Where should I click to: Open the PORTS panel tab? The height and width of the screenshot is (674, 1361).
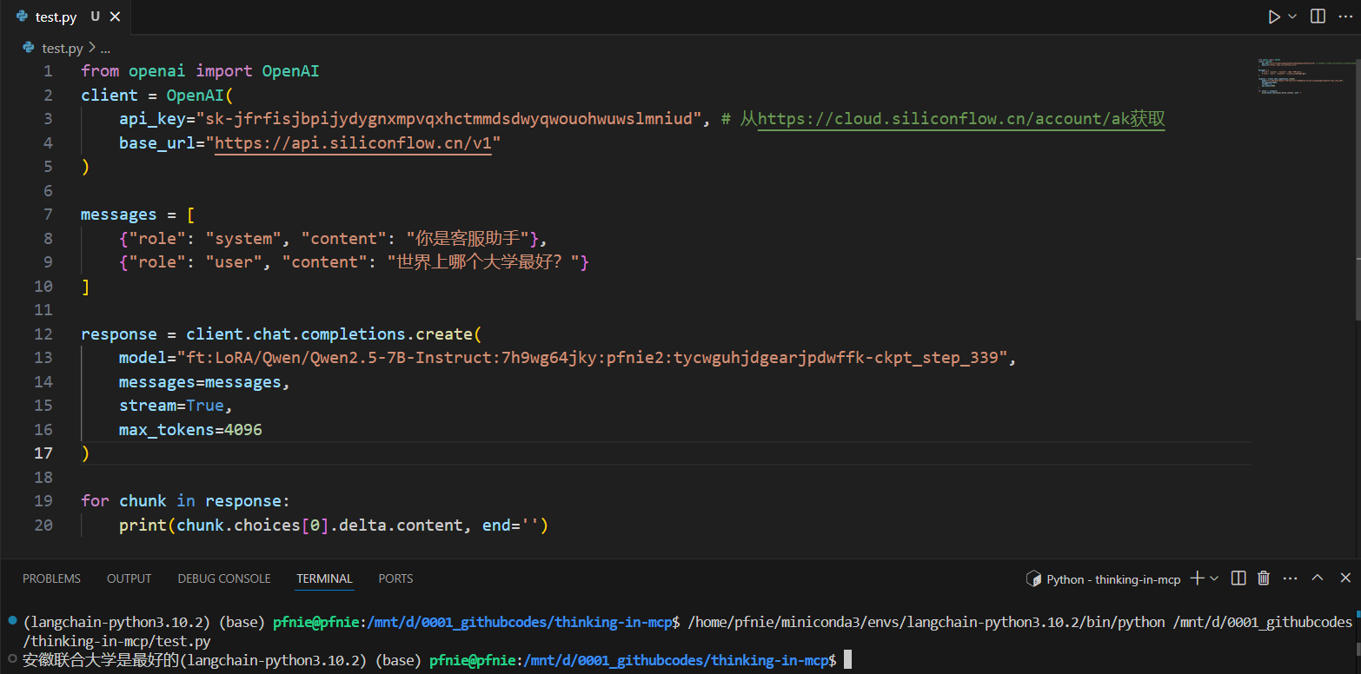[395, 578]
